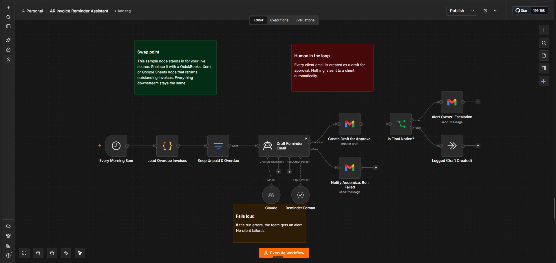Image resolution: width=556 pixels, height=263 pixels.
Task: Switch to the Evaluations tab
Action: pyautogui.click(x=305, y=20)
